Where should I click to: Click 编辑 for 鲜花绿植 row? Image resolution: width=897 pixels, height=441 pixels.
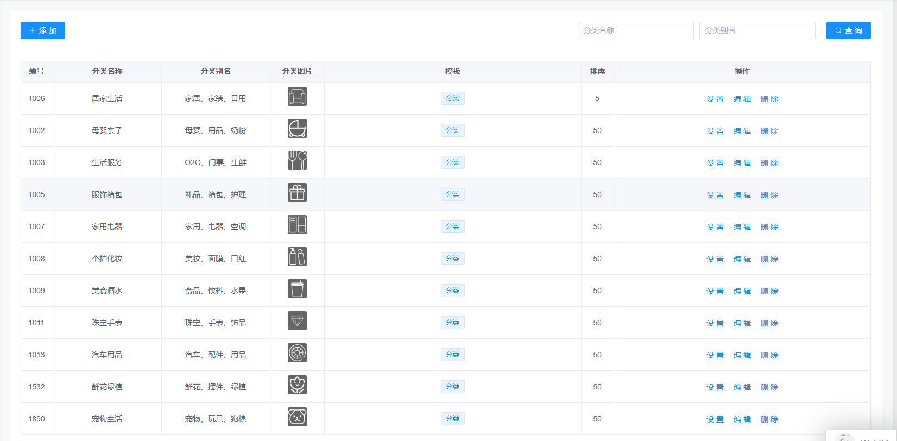click(742, 387)
